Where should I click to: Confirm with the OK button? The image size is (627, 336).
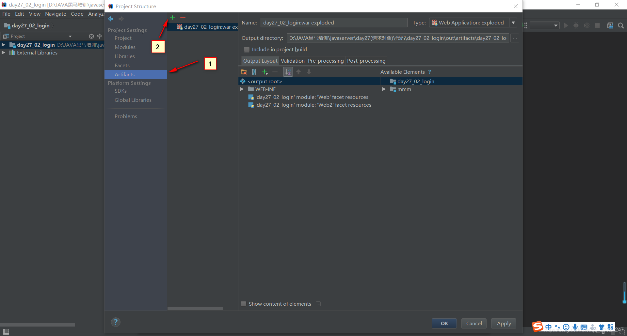coord(444,323)
